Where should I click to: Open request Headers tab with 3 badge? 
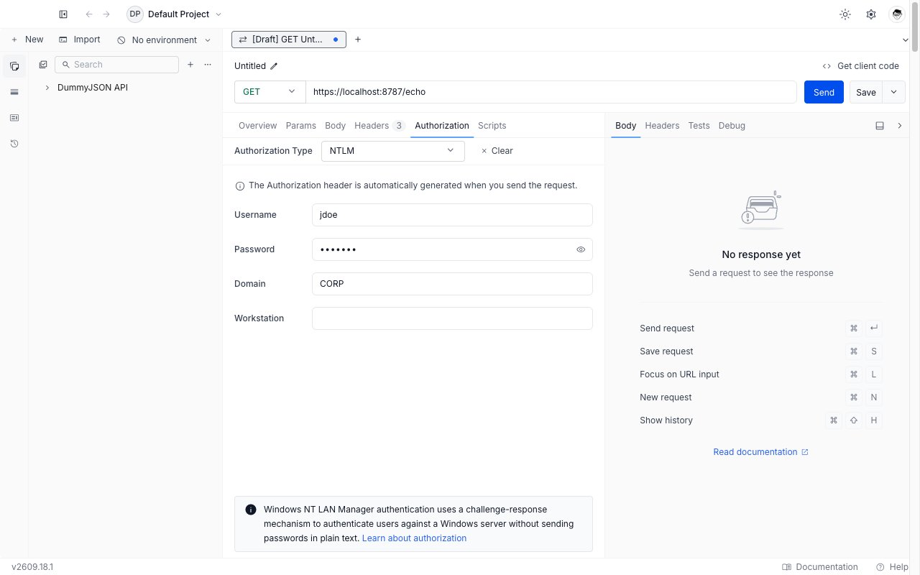[x=379, y=126]
